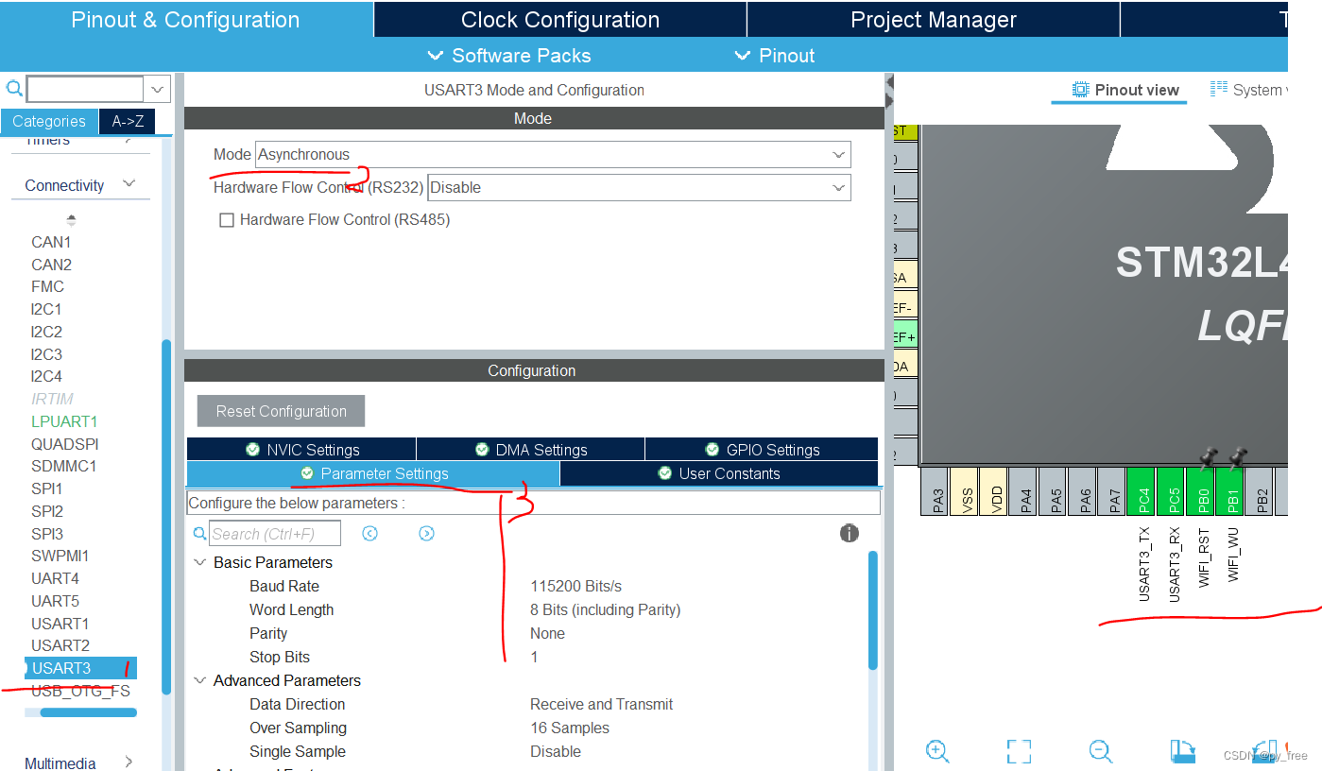This screenshot has height=771, width=1322.
Task: Click the search magnifier icon in sidebar
Action: click(14, 89)
